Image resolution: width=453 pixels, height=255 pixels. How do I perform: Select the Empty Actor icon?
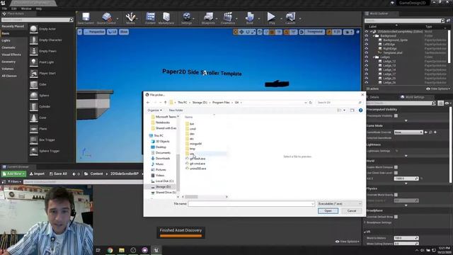point(34,29)
